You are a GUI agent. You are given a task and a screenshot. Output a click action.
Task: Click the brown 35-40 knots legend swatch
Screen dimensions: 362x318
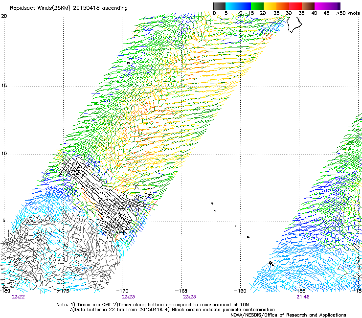click(x=308, y=6)
